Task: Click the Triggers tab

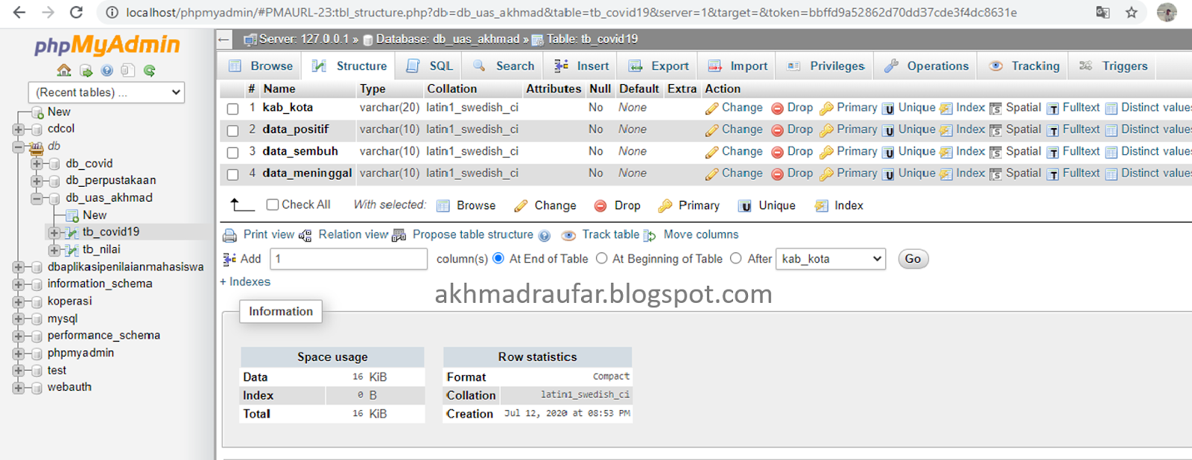Action: tap(1113, 66)
